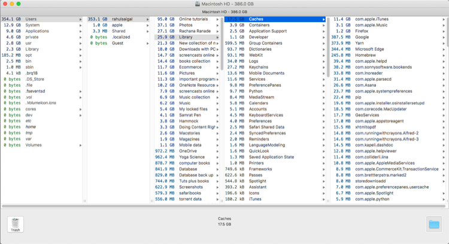Select the Database back up folder
Screen dimensions: 449x244
pyautogui.click(x=187, y=175)
